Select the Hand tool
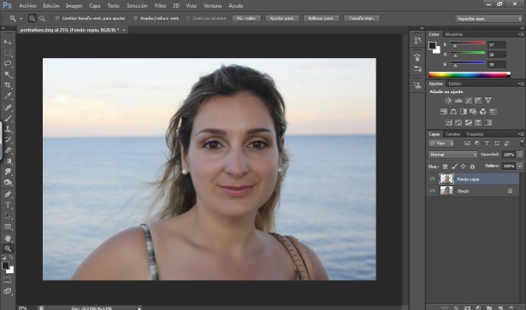 pos(8,238)
